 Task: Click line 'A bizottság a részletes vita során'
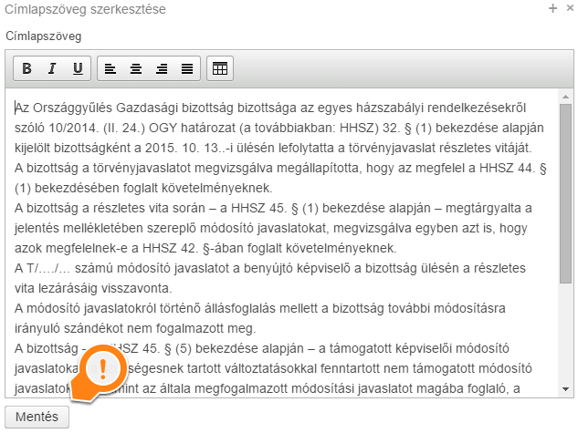point(273,208)
